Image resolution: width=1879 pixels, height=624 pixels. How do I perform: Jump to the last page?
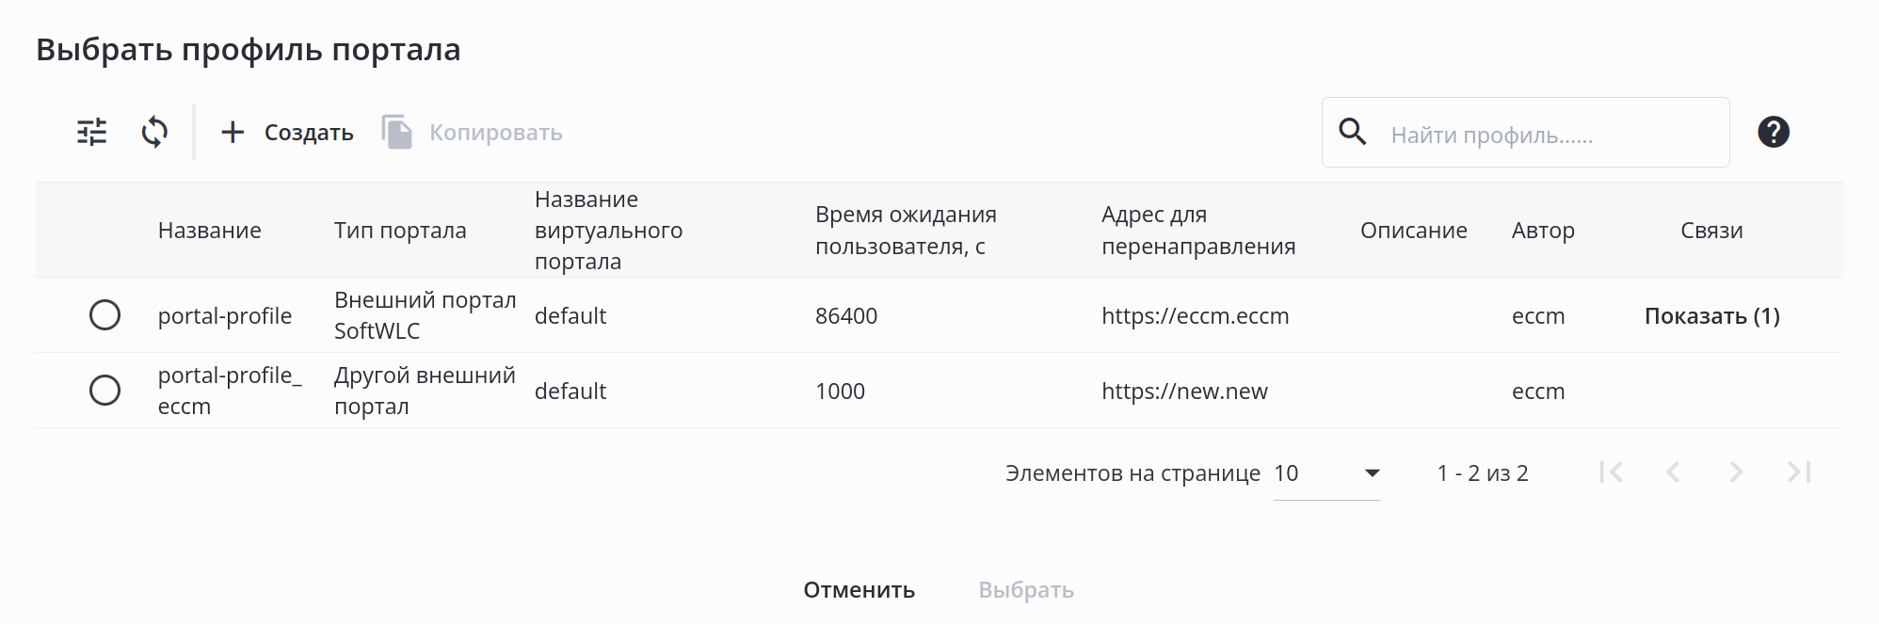coord(1799,472)
